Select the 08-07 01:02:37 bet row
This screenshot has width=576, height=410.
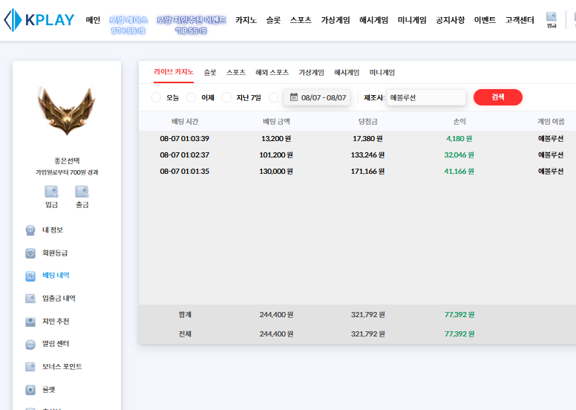pos(357,154)
